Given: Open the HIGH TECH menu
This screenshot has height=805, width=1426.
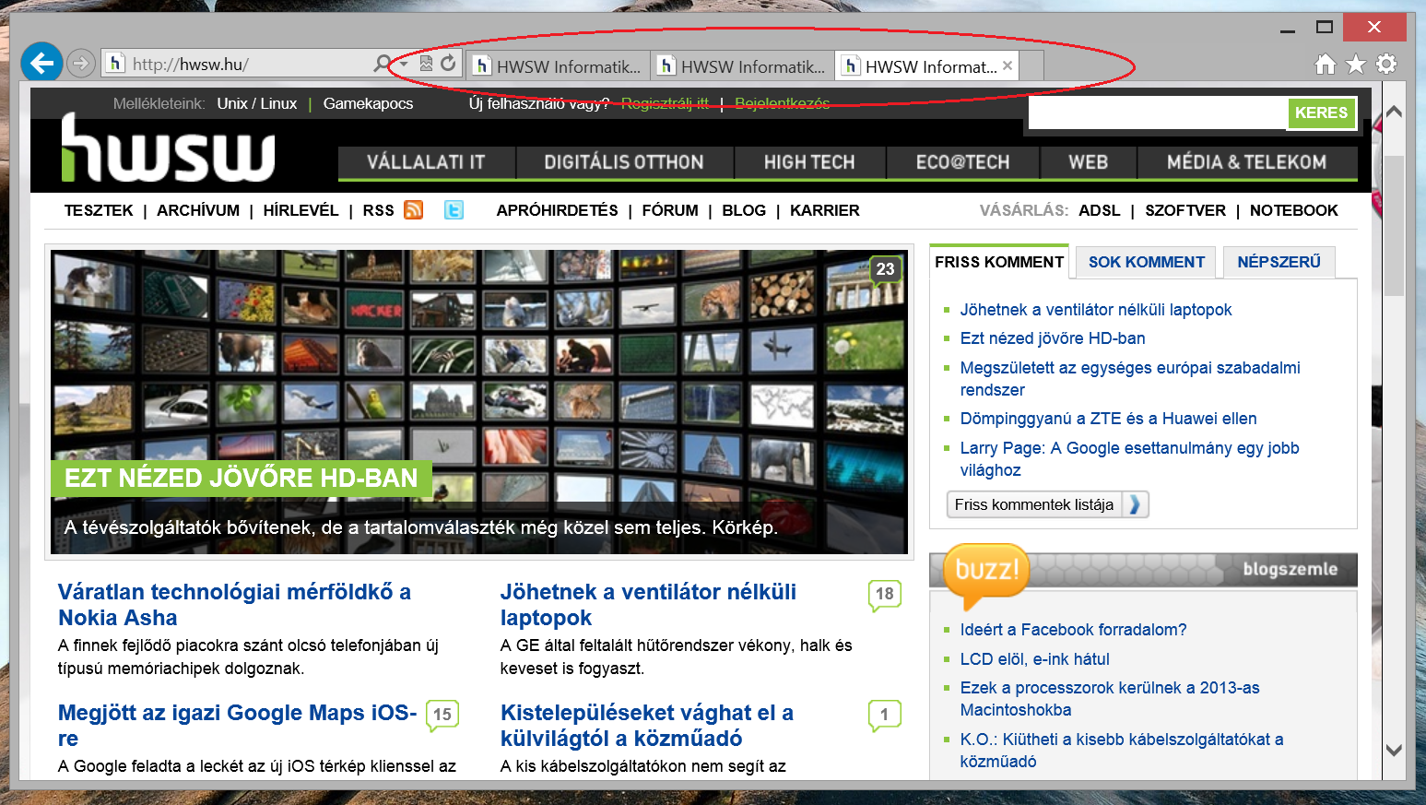Looking at the screenshot, I should pyautogui.click(x=809, y=162).
